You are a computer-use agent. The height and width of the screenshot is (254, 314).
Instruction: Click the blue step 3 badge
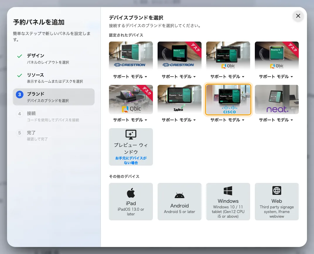coord(20,95)
